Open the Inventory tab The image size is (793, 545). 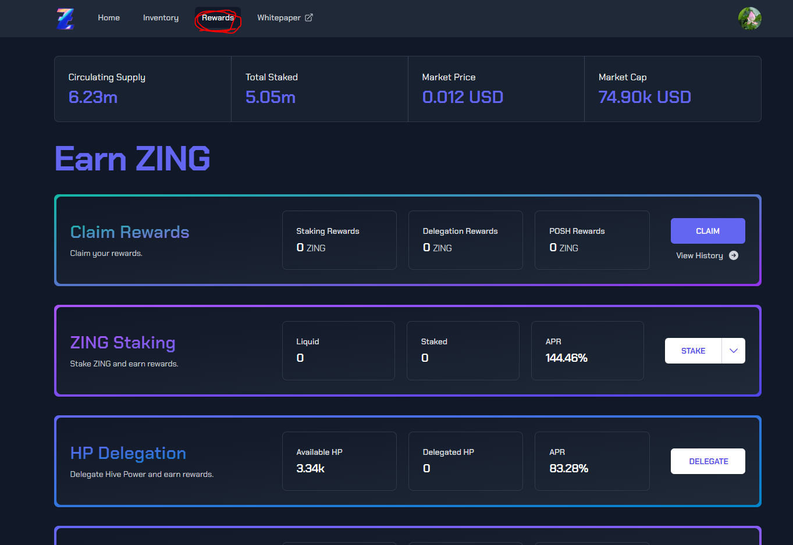[x=161, y=18]
